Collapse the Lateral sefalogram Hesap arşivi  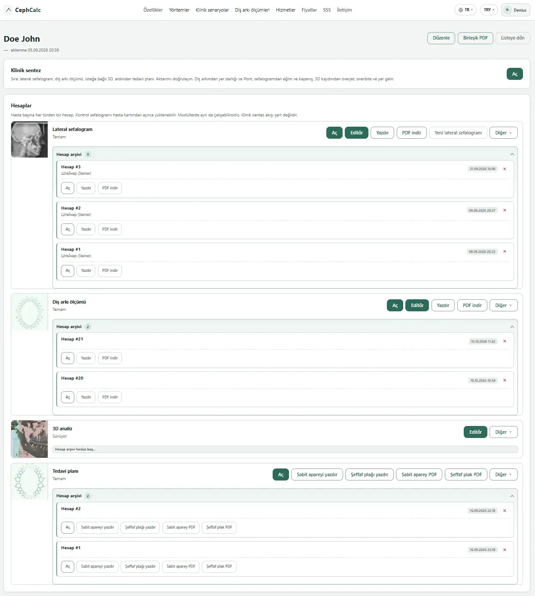[512, 154]
